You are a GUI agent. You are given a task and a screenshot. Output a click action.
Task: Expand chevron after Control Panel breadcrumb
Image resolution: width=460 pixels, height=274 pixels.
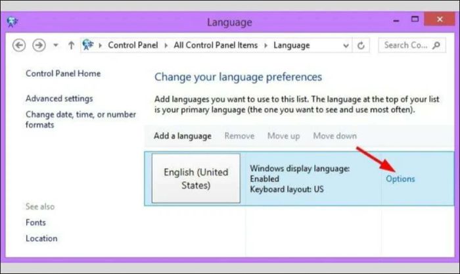(x=166, y=45)
